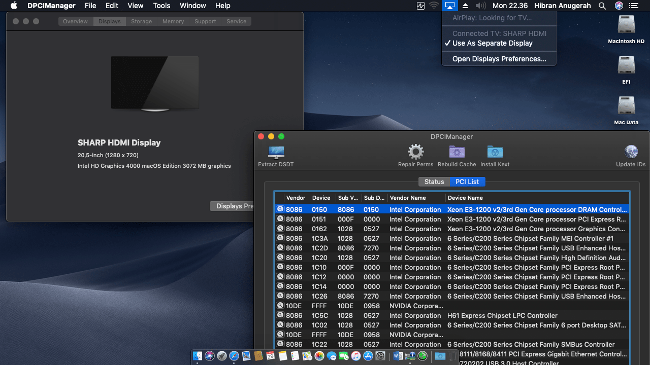Image resolution: width=650 pixels, height=365 pixels.
Task: Select the Displays tab
Action: tap(110, 21)
